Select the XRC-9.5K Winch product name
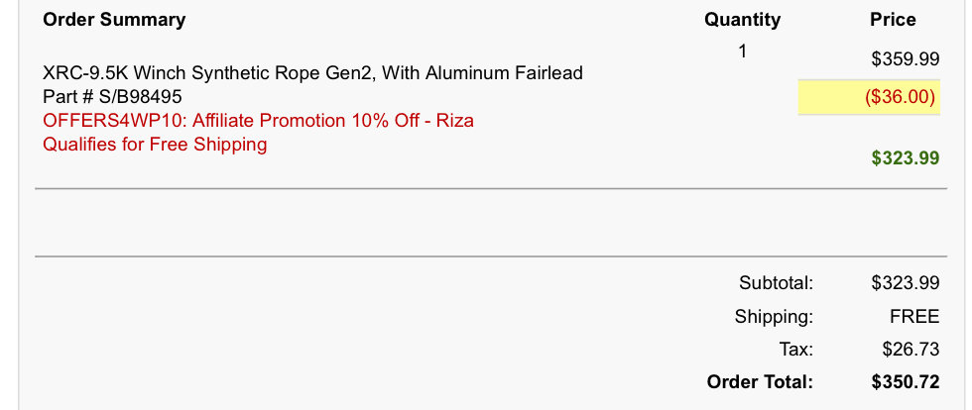The height and width of the screenshot is (410, 972). pos(313,73)
